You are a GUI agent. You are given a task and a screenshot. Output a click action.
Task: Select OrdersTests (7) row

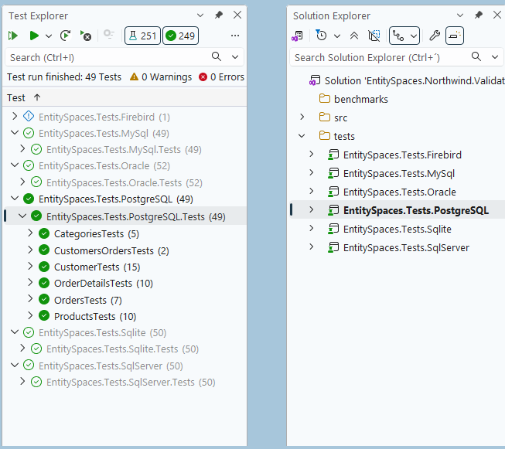87,300
